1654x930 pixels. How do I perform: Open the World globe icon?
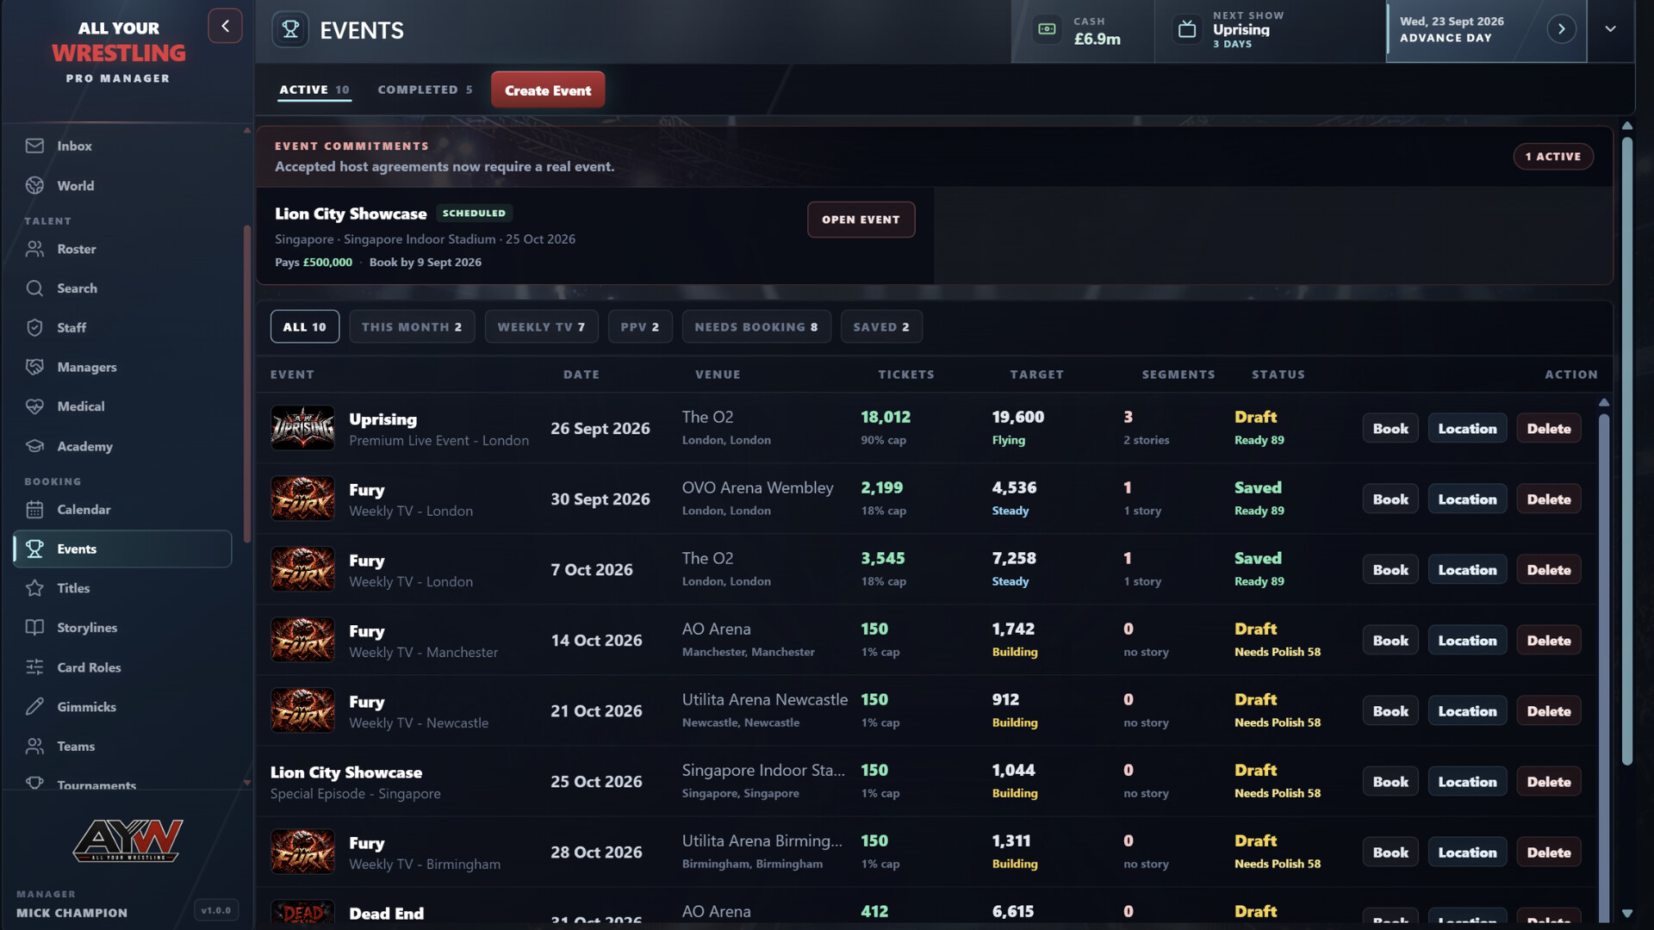click(34, 185)
